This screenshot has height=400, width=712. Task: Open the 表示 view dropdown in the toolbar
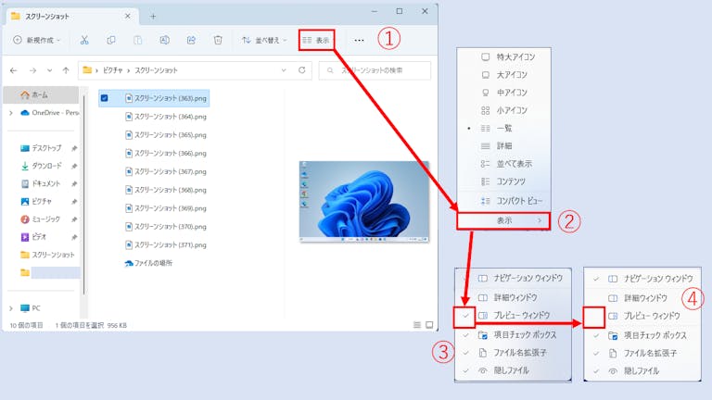tap(317, 40)
